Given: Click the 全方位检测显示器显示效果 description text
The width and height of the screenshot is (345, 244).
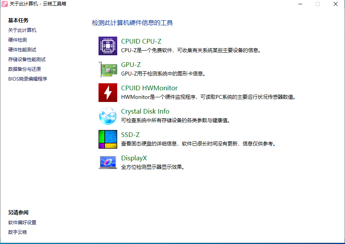Looking at the screenshot, I should pos(153,167).
